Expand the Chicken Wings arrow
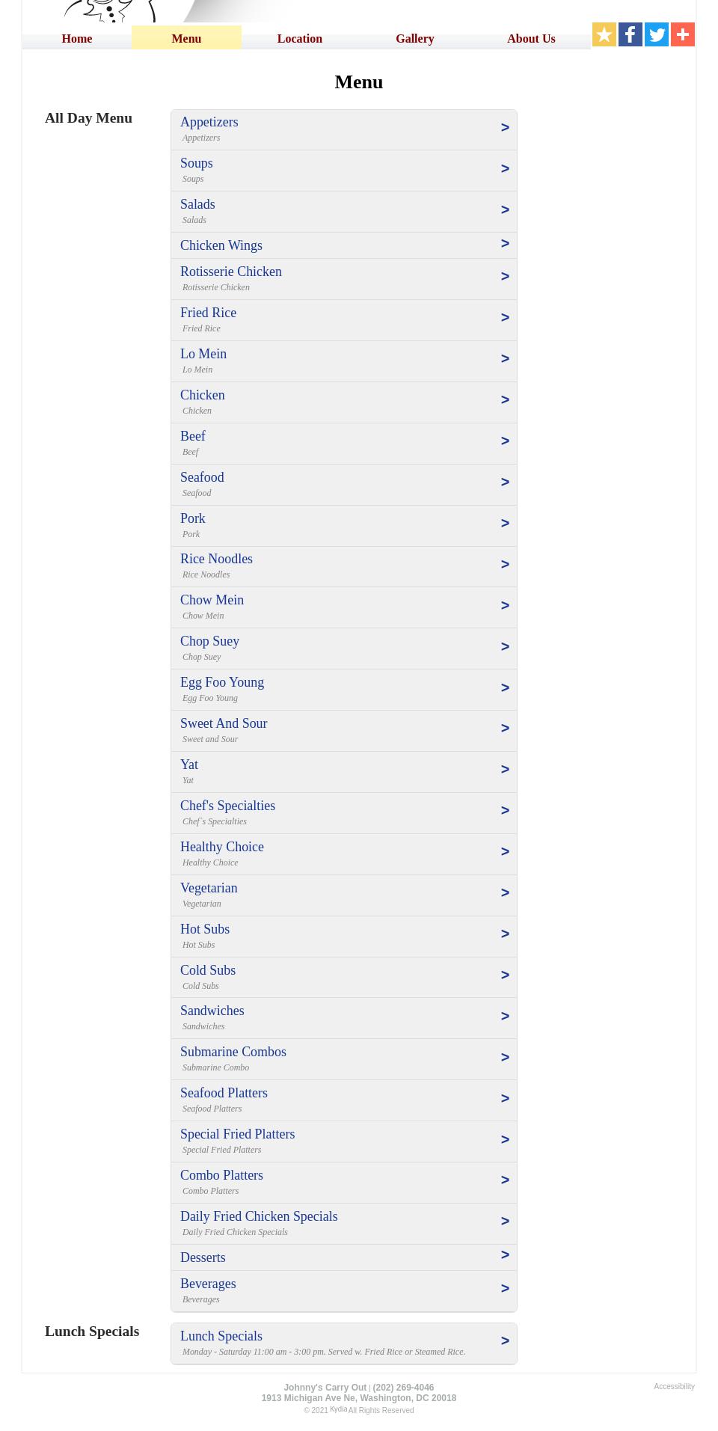This screenshot has height=1431, width=718. [505, 244]
